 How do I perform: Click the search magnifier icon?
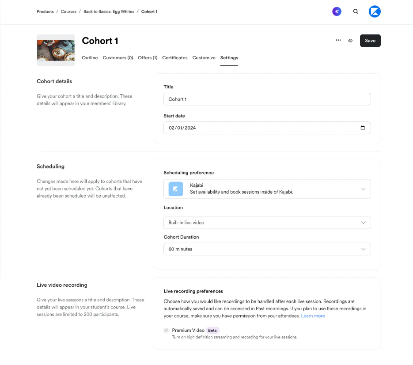click(x=356, y=11)
